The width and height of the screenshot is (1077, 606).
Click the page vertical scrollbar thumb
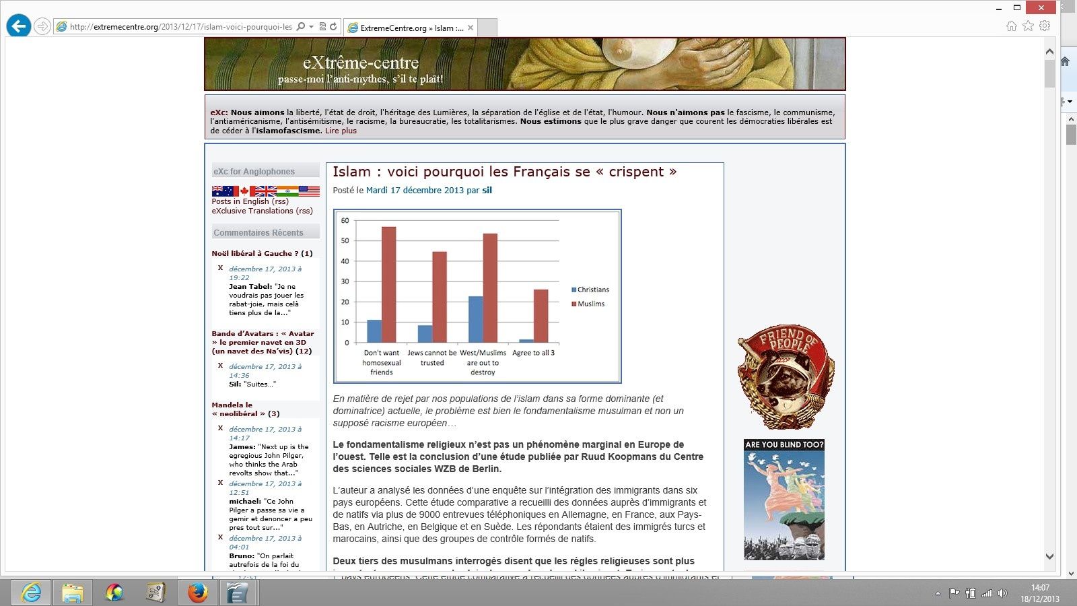pyautogui.click(x=1049, y=73)
